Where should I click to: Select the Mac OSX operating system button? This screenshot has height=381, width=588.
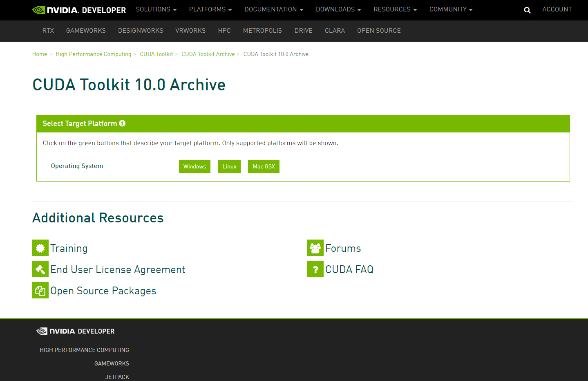click(x=264, y=166)
